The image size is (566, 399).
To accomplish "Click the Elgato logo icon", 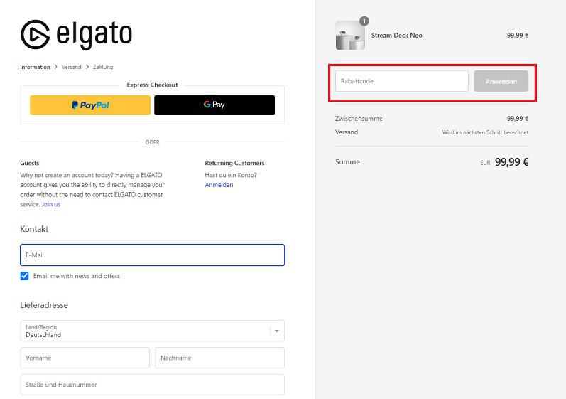I will (x=34, y=34).
